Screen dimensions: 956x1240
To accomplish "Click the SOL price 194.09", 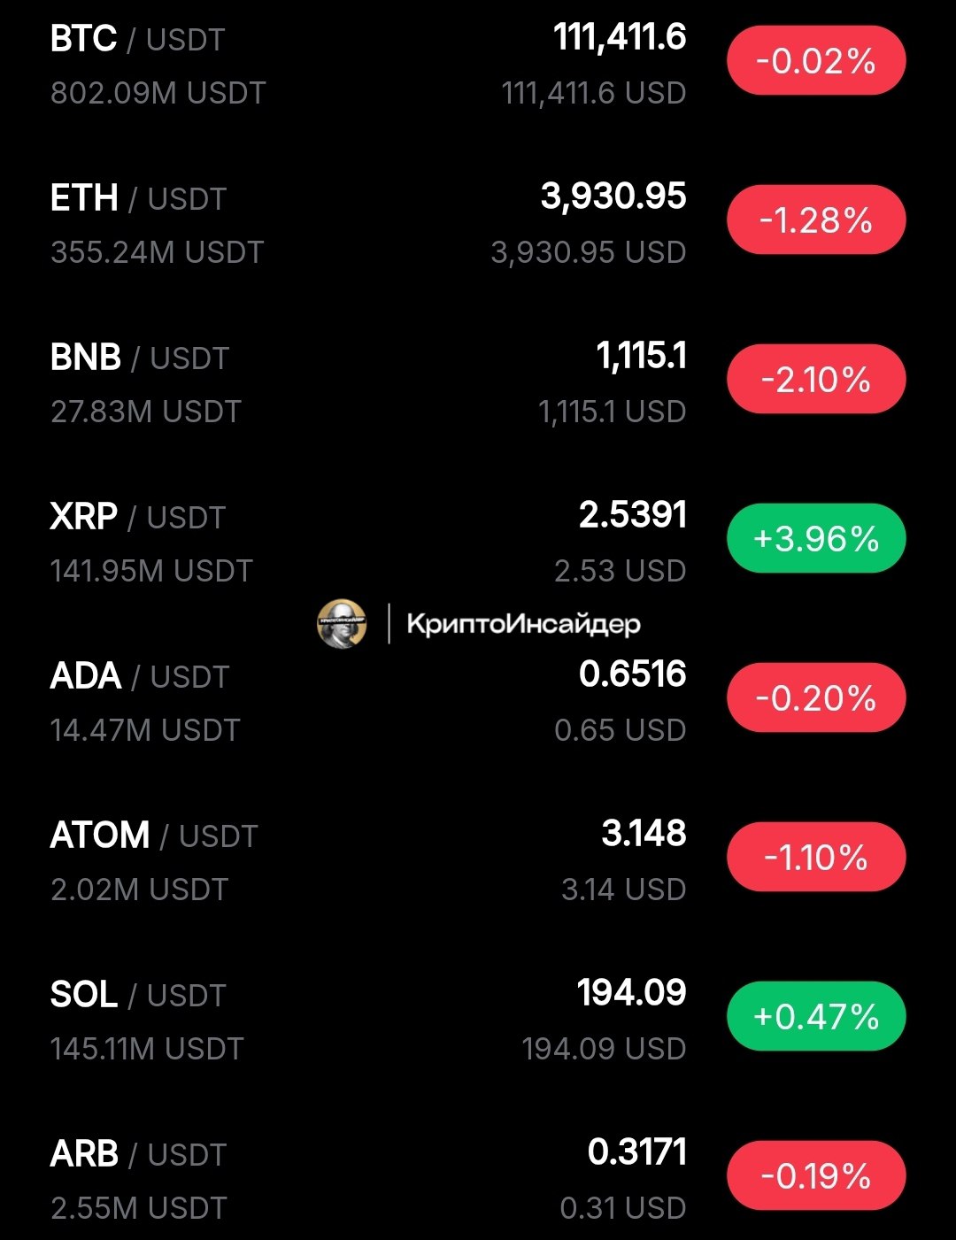I will (x=631, y=993).
